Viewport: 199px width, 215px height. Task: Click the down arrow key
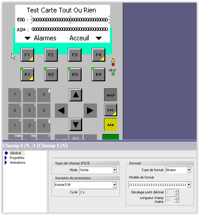point(76,125)
